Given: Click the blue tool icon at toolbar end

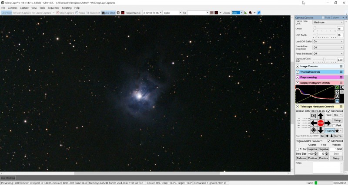Looking at the screenshot, I should [259, 13].
